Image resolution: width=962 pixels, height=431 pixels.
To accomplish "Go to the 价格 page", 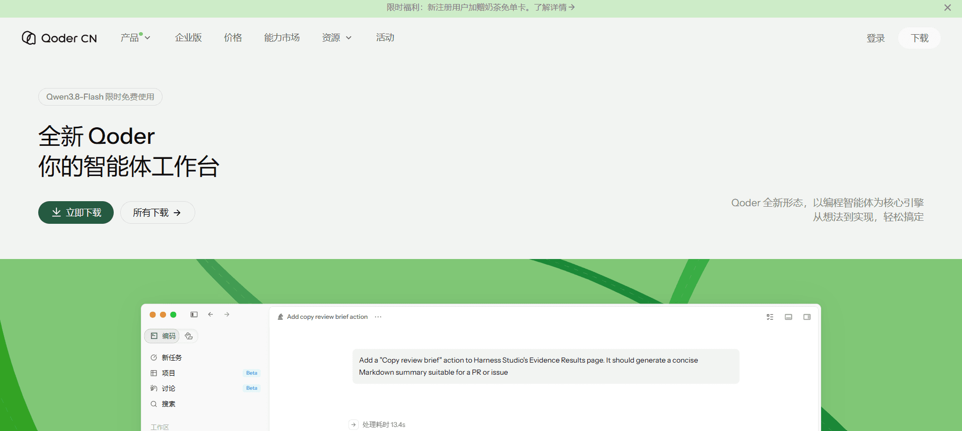I will 233,38.
